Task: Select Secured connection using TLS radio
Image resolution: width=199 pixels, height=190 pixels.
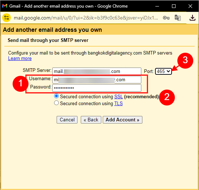Action: [56, 103]
